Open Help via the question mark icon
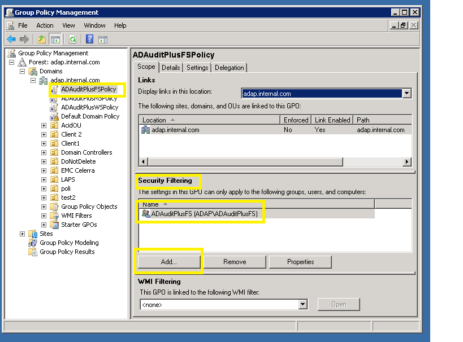 [x=89, y=39]
